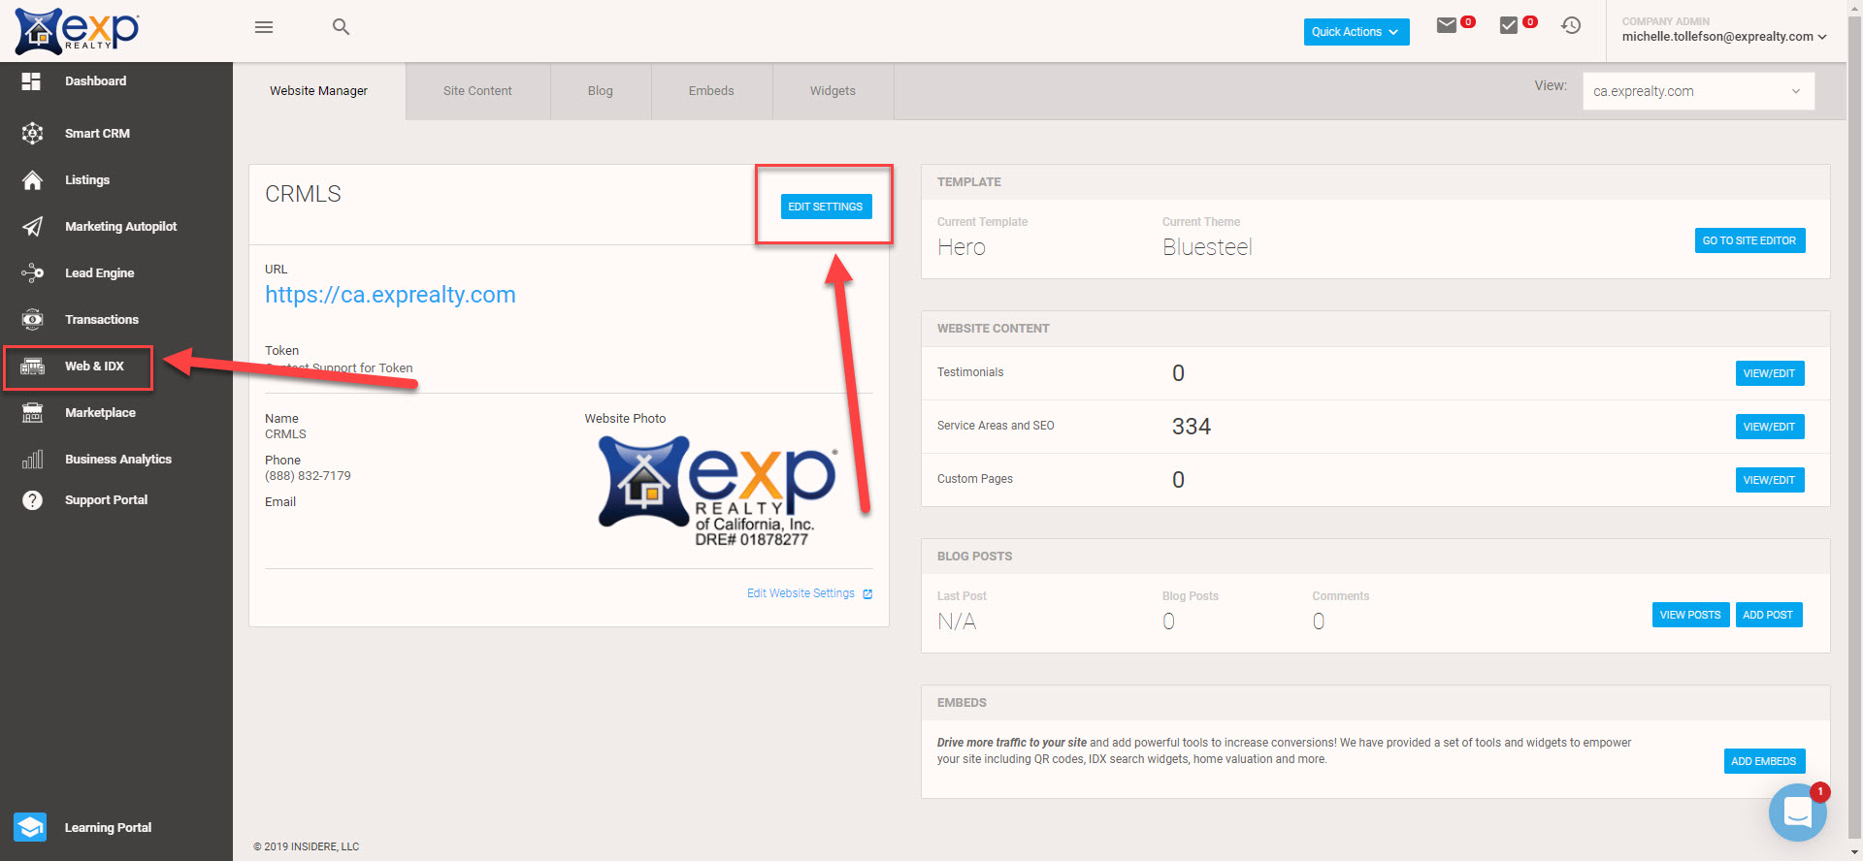
Task: Click the CRMLS site heading
Action: 303,194
